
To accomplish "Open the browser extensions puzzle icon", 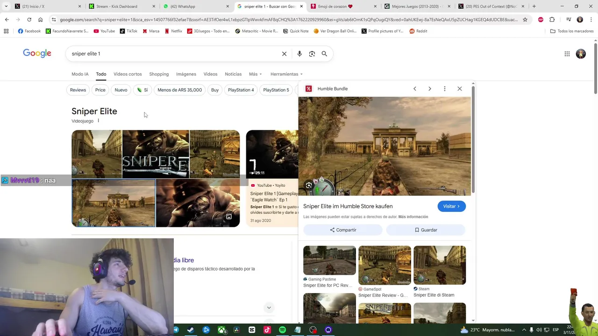I will tap(552, 20).
